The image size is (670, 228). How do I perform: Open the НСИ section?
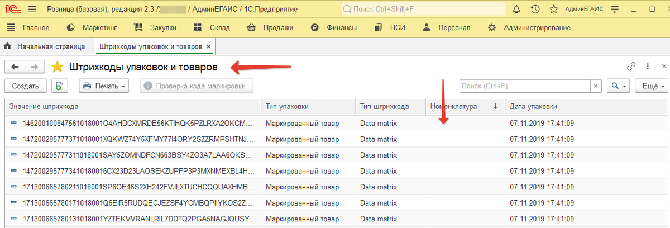[391, 27]
